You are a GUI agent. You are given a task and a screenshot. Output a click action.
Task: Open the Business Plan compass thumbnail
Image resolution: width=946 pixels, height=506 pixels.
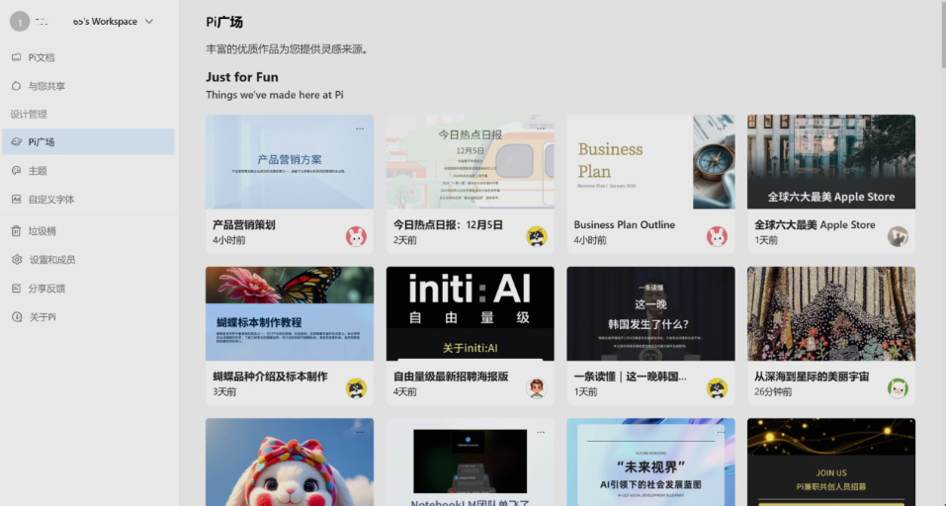tap(650, 162)
